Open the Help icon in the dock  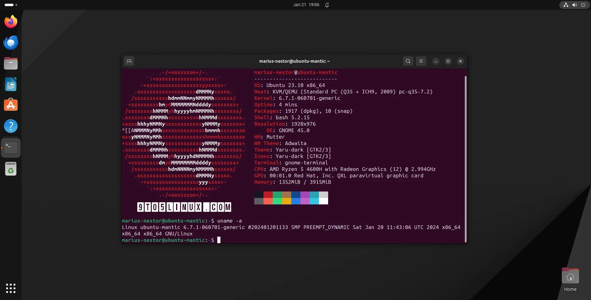click(x=11, y=126)
